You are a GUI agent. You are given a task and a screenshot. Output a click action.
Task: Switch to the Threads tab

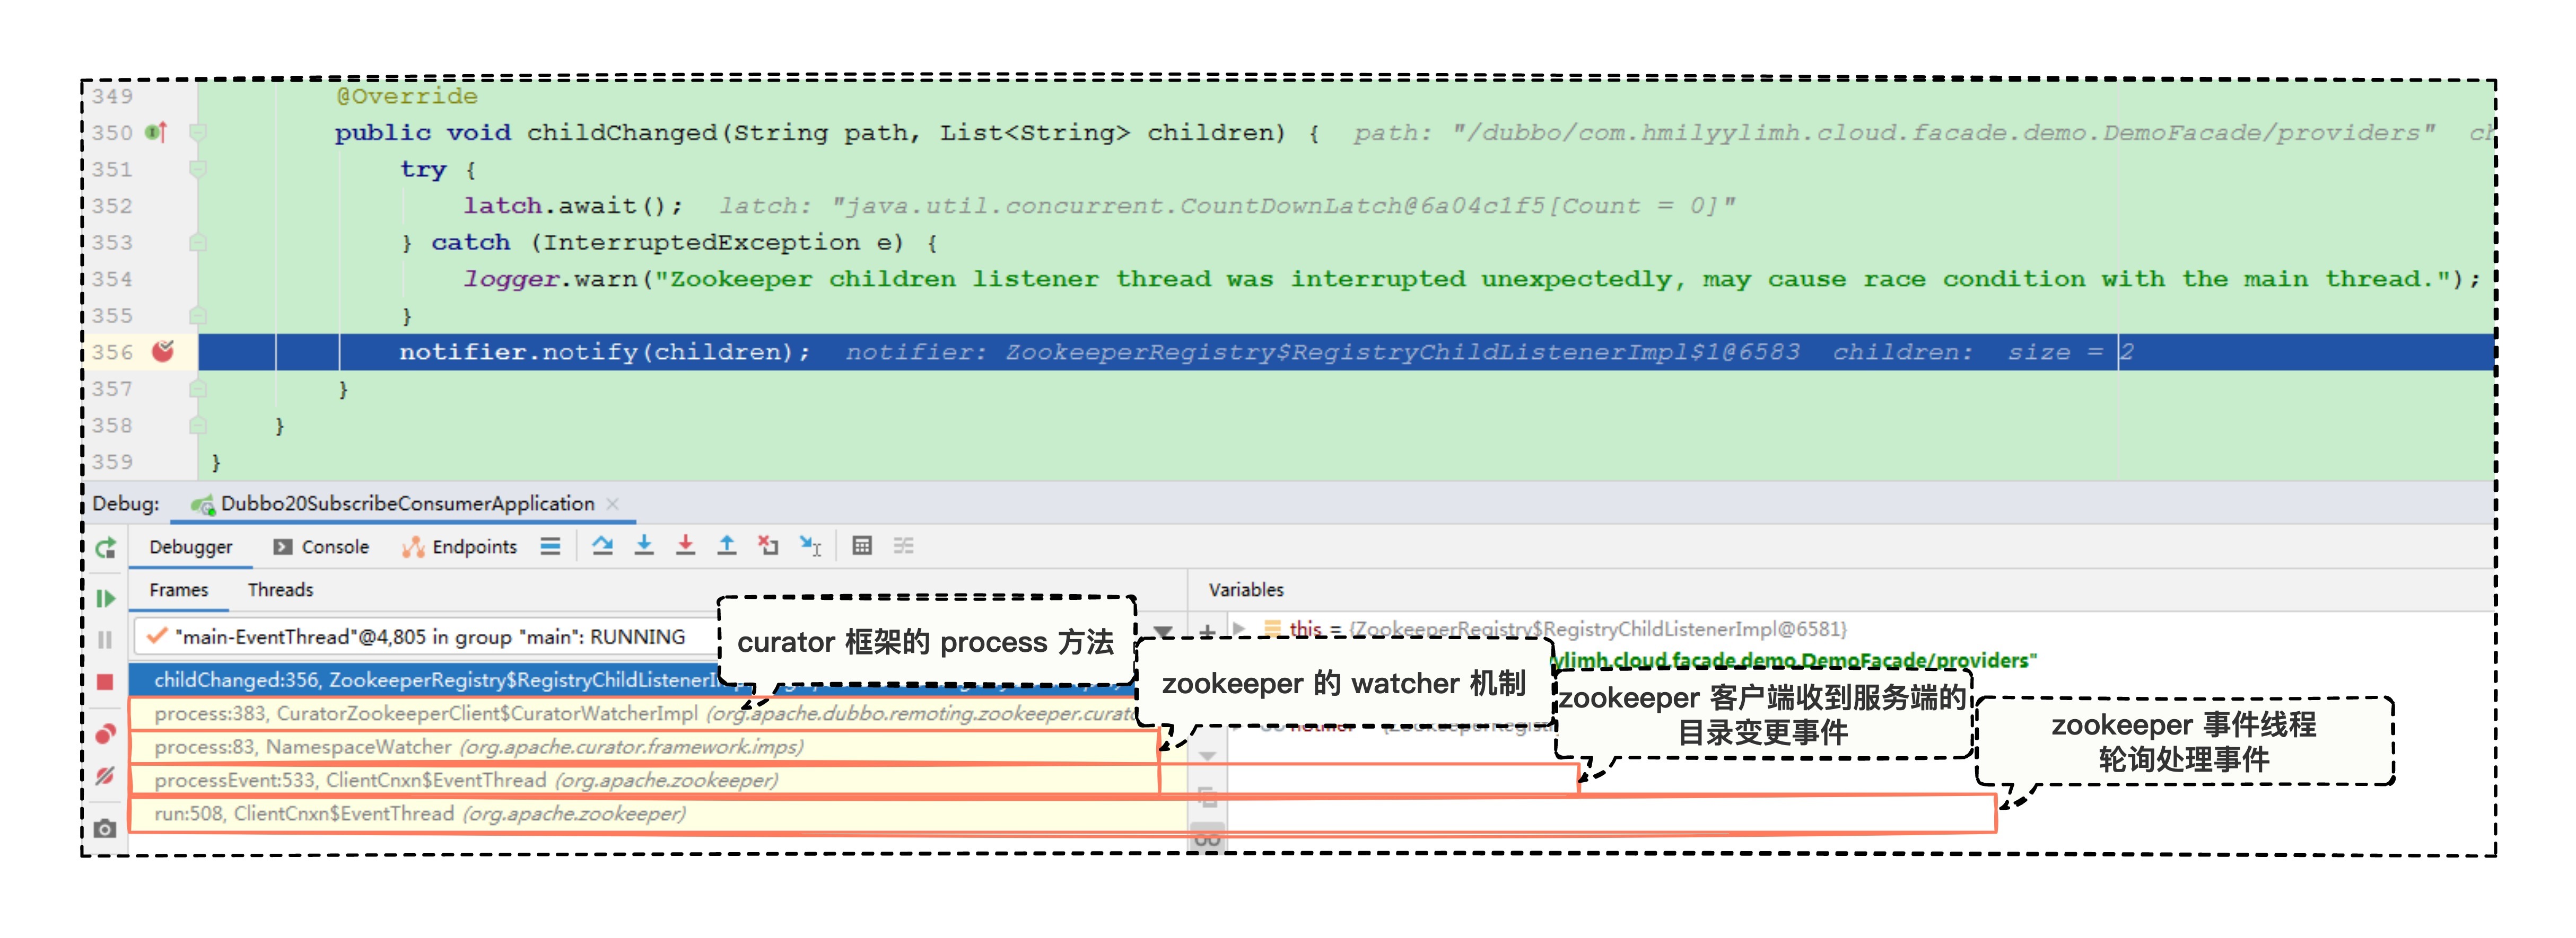[x=280, y=589]
